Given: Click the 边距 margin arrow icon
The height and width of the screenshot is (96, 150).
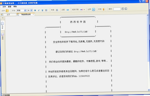Looking at the screenshot, I should [68, 10].
